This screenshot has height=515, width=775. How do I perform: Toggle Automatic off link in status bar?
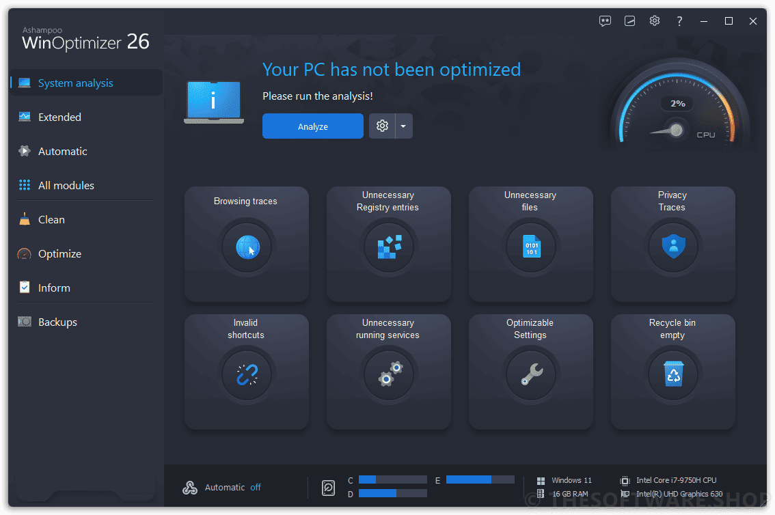click(x=256, y=488)
